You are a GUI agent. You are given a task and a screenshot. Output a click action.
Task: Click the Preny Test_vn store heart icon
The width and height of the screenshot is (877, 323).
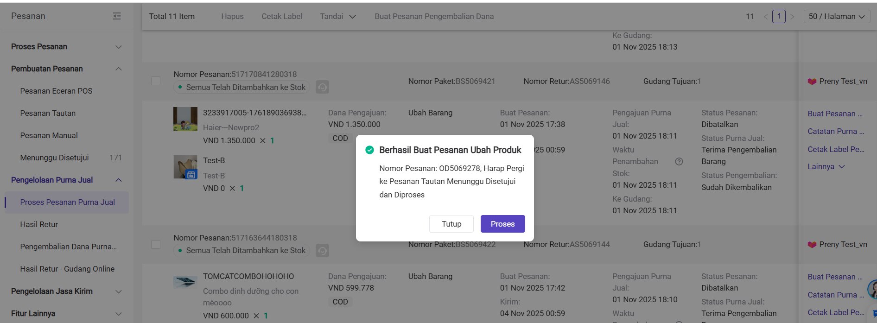click(x=812, y=82)
